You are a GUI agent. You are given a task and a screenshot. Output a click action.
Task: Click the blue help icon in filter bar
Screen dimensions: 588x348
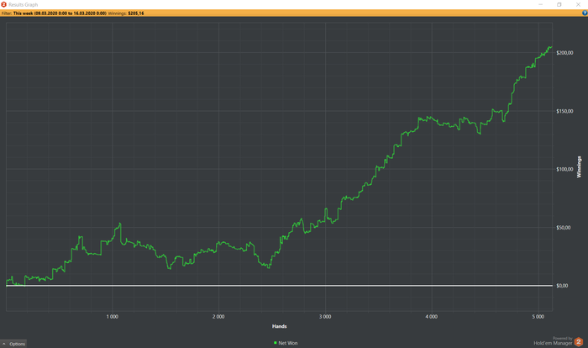(x=585, y=13)
